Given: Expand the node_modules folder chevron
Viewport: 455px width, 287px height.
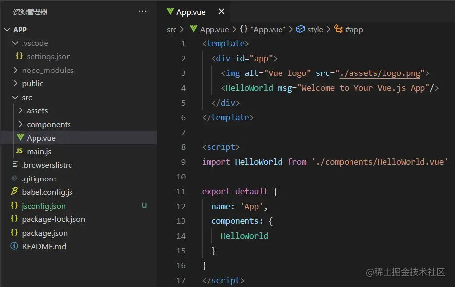Looking at the screenshot, I should click(x=15, y=70).
